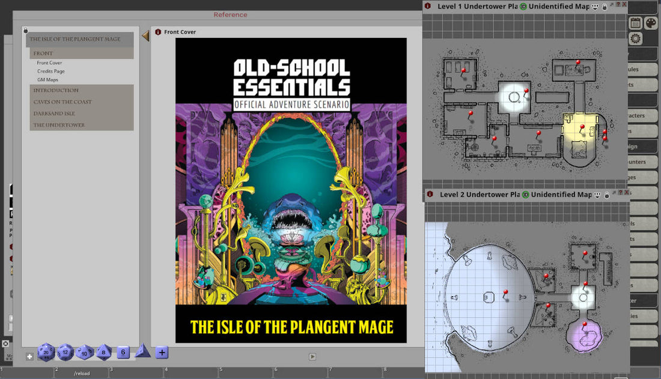Open the calendar icon in the sidebar
Image resolution: width=661 pixels, height=379 pixels.
click(x=635, y=23)
